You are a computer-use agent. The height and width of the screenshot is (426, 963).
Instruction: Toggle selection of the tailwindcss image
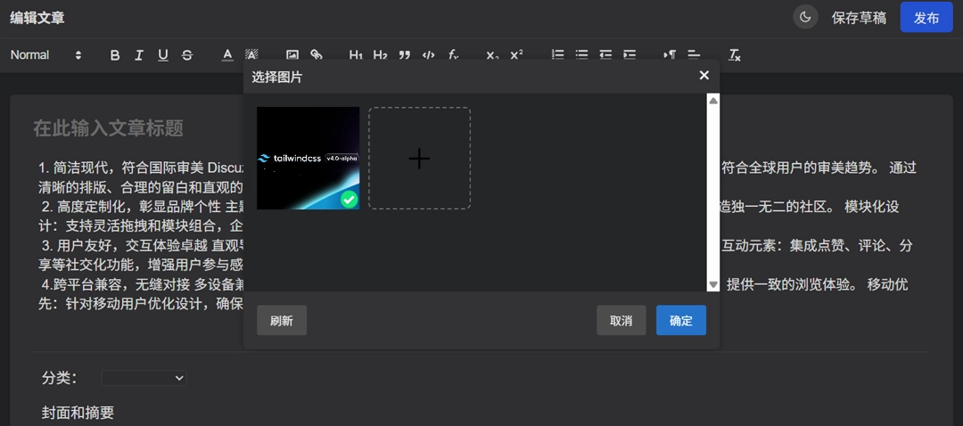(308, 159)
